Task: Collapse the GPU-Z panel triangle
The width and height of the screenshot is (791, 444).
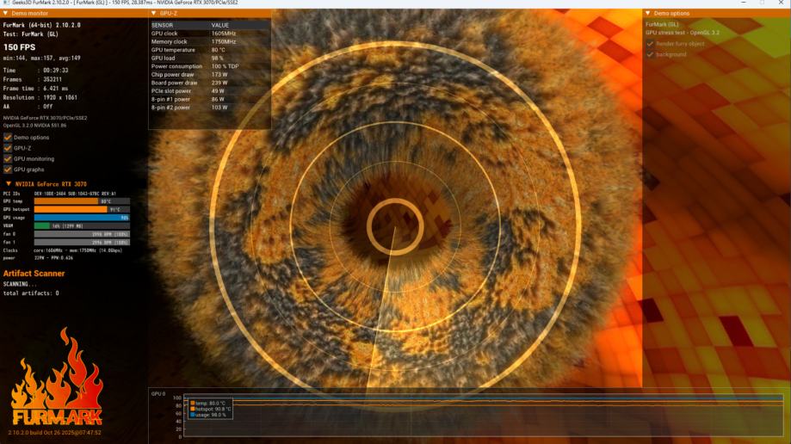Action: pyautogui.click(x=154, y=13)
